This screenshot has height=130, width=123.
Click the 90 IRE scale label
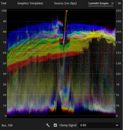click(x=5, y=21)
